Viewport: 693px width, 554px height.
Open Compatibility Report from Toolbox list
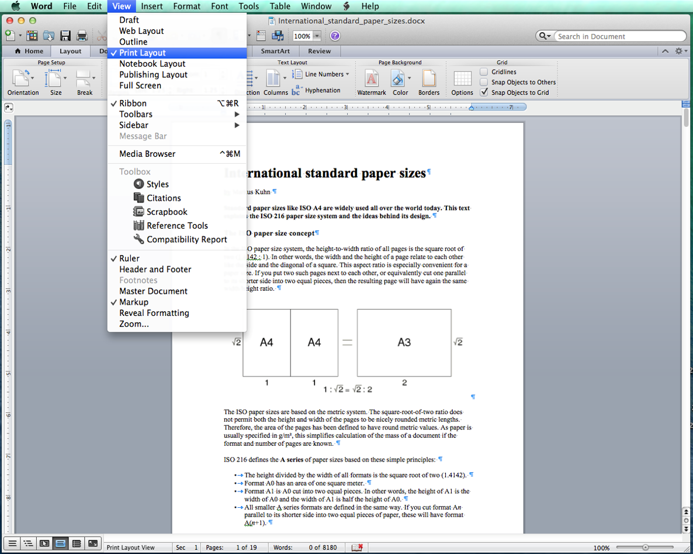(x=186, y=239)
